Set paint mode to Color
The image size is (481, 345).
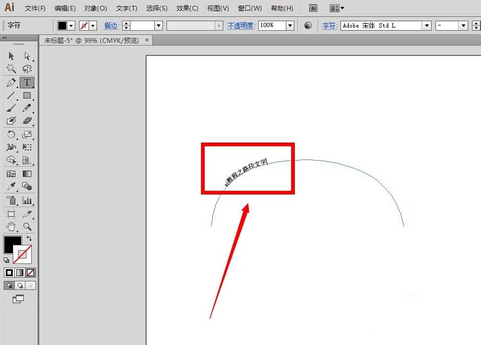[9, 272]
